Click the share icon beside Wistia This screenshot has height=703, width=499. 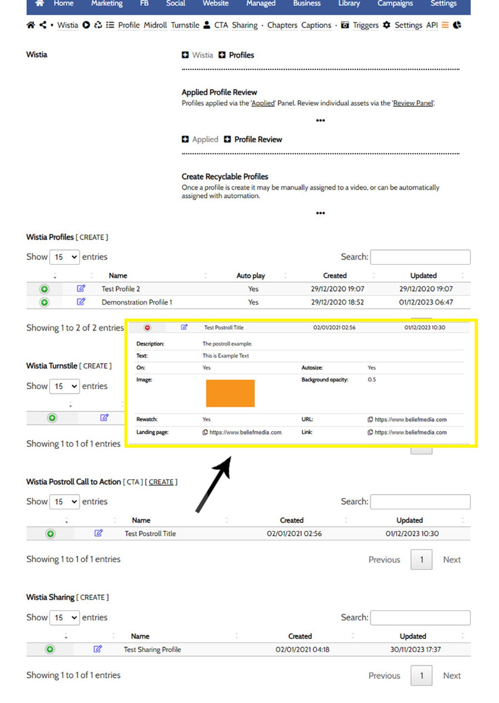(43, 25)
